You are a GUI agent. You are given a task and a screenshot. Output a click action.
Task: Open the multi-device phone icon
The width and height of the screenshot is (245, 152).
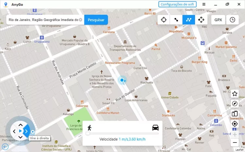tap(235, 114)
